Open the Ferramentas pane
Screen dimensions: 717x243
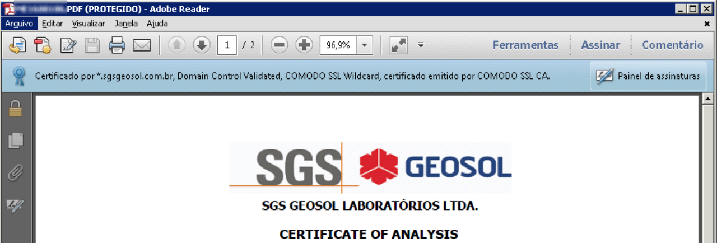(525, 45)
